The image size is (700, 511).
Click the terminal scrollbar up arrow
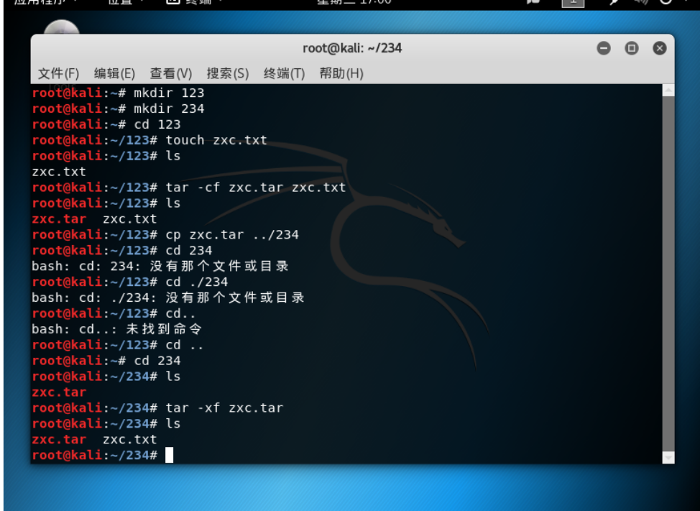(x=668, y=91)
